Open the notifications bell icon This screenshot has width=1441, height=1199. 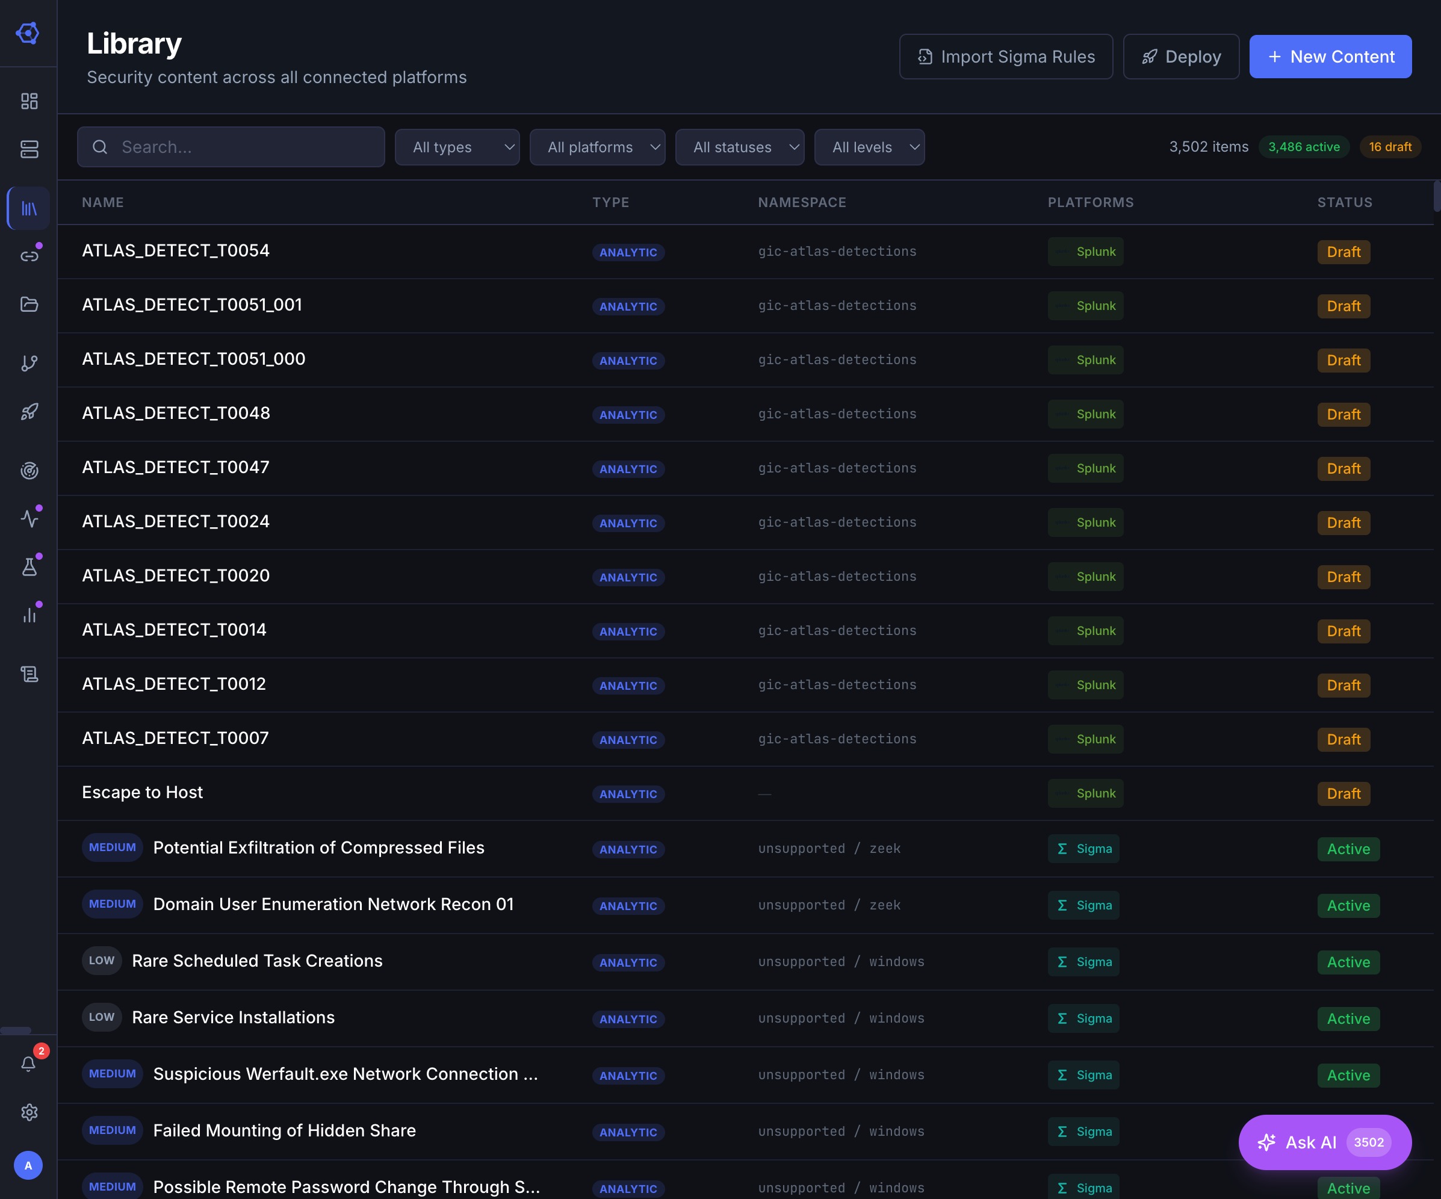tap(29, 1064)
